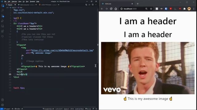Open editor More Actions ellipsis
Screen dimensions: 197x110
click(x=96, y=5)
